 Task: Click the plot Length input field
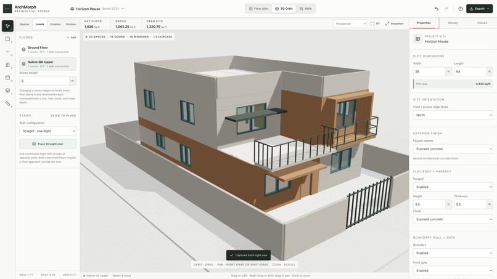[x=470, y=71]
